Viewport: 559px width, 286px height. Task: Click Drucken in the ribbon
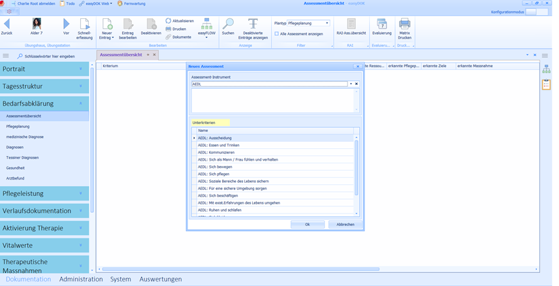coord(176,29)
